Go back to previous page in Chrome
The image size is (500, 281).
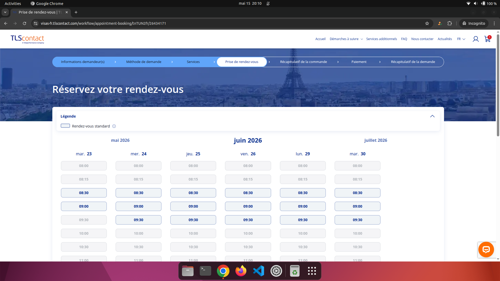click(6, 23)
